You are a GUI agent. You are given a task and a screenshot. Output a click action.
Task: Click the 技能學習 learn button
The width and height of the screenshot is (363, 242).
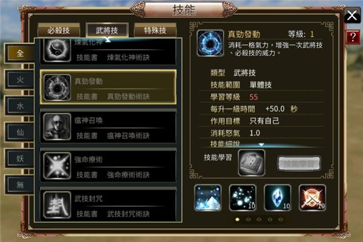[299, 163]
